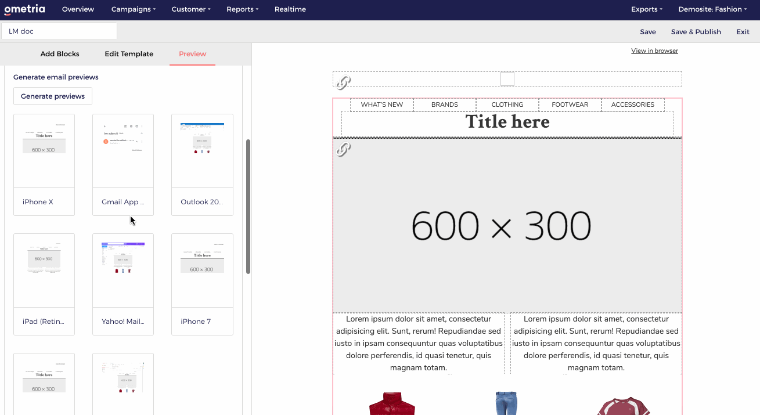The width and height of the screenshot is (760, 415).
Task: Open the Realtime page
Action: click(290, 9)
